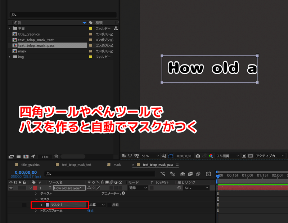
Task: Expand the img folder in project panel
Action: (9, 57)
